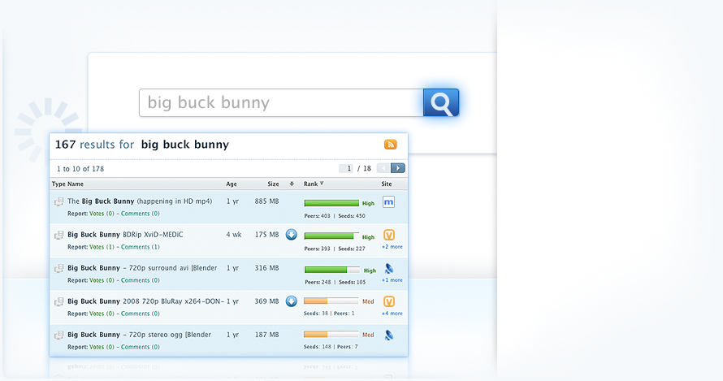Click the '885 MB' size value

click(267, 201)
